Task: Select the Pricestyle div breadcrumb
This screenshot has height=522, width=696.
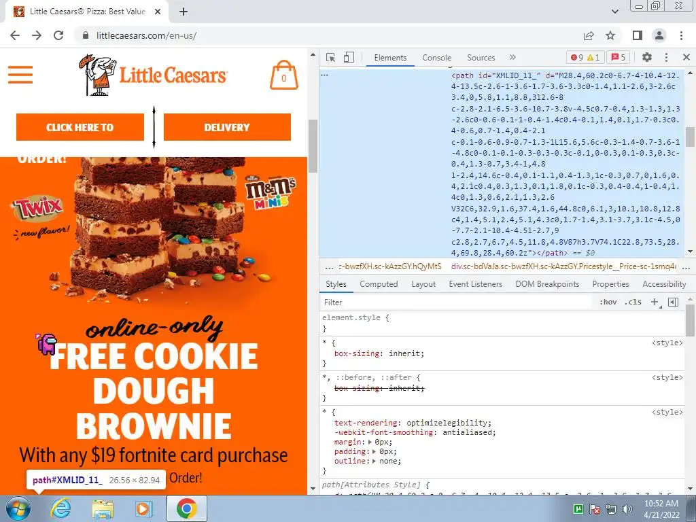Action: [x=563, y=266]
